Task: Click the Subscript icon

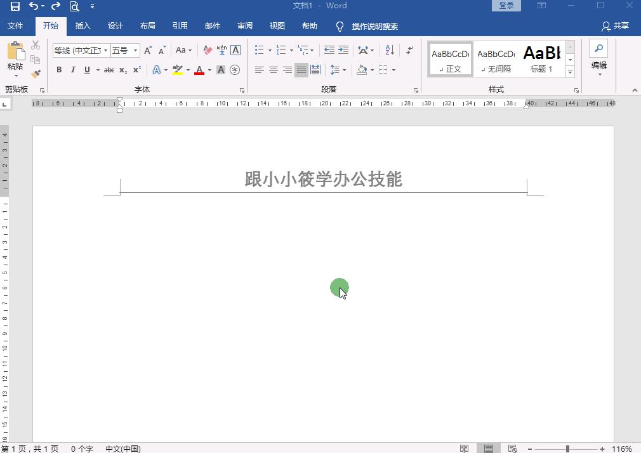Action: tap(122, 70)
